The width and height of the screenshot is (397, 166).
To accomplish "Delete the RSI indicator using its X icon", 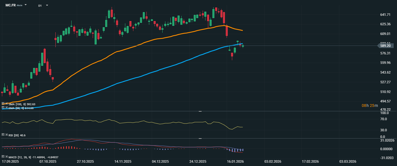I will click(6, 135).
